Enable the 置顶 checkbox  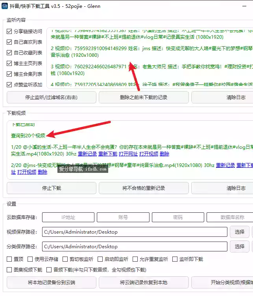click(x=9, y=259)
